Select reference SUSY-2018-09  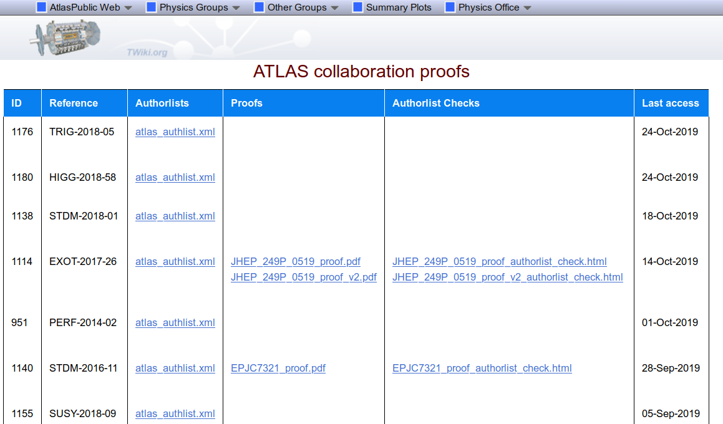[x=82, y=414]
